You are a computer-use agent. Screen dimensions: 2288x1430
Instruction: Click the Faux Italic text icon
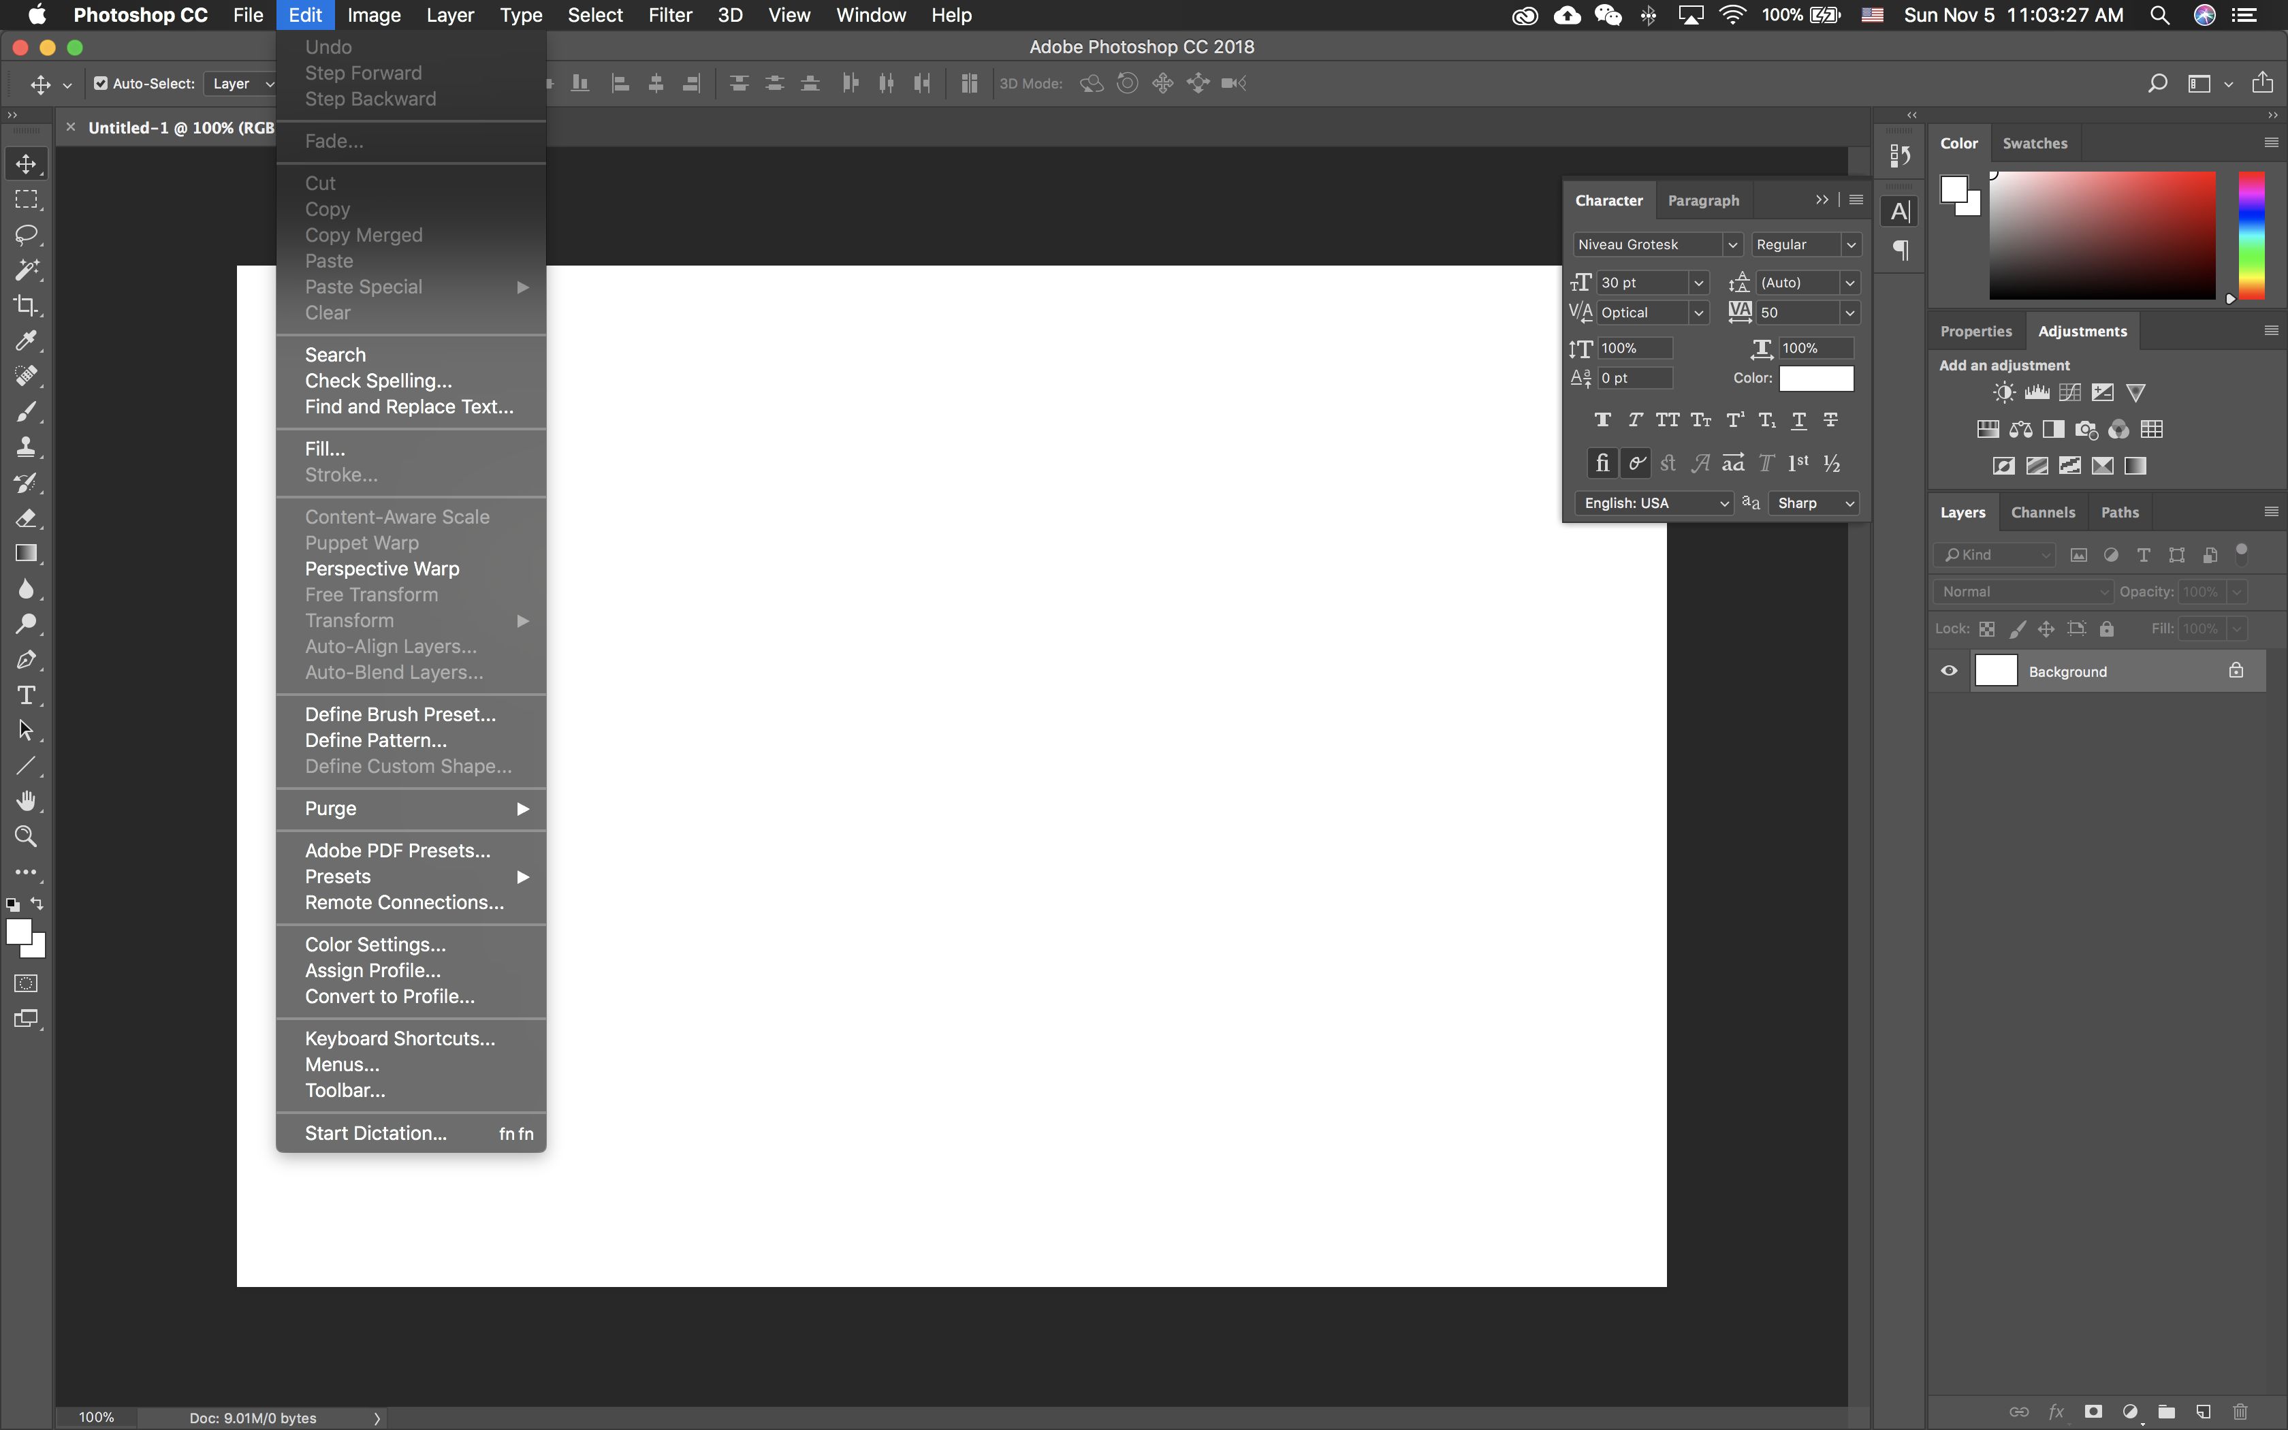(1634, 419)
